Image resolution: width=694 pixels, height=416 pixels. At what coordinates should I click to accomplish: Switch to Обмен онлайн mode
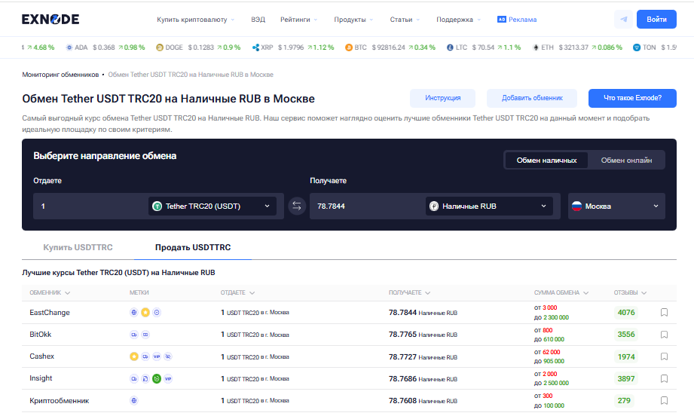pos(626,161)
